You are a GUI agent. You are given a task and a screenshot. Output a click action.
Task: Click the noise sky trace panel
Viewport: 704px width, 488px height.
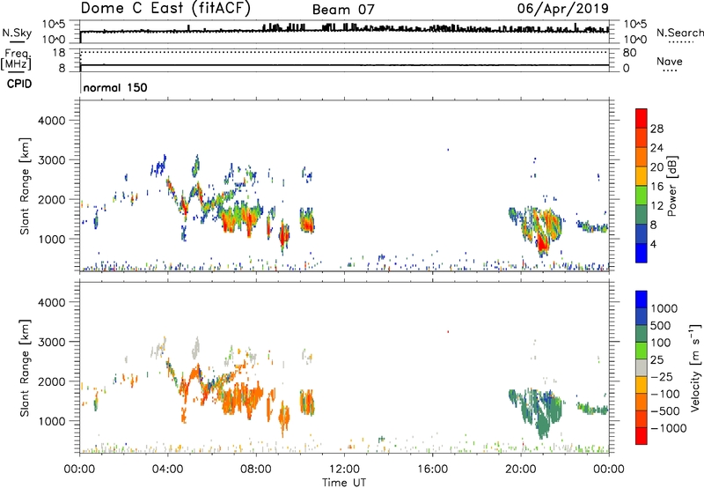tap(344, 32)
